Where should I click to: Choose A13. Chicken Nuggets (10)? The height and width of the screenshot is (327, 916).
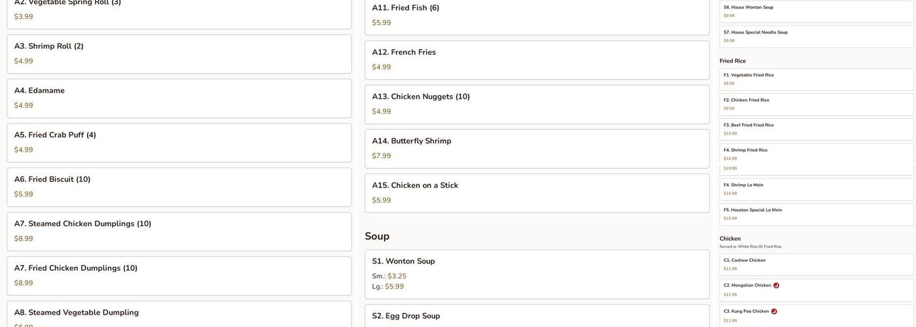click(537, 104)
